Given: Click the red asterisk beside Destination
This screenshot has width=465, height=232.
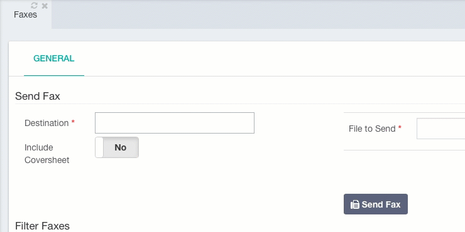Looking at the screenshot, I should pos(73,122).
